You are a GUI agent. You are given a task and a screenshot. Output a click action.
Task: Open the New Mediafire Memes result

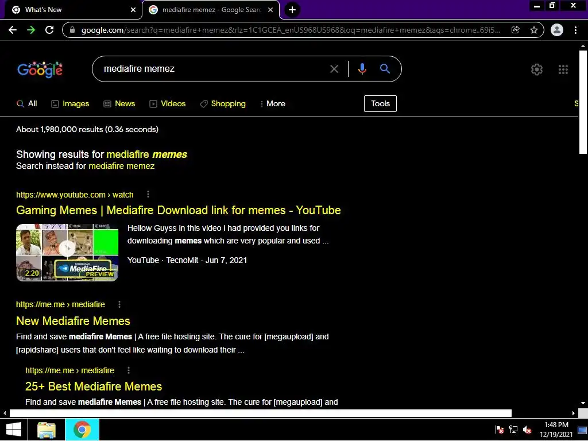[x=73, y=321]
